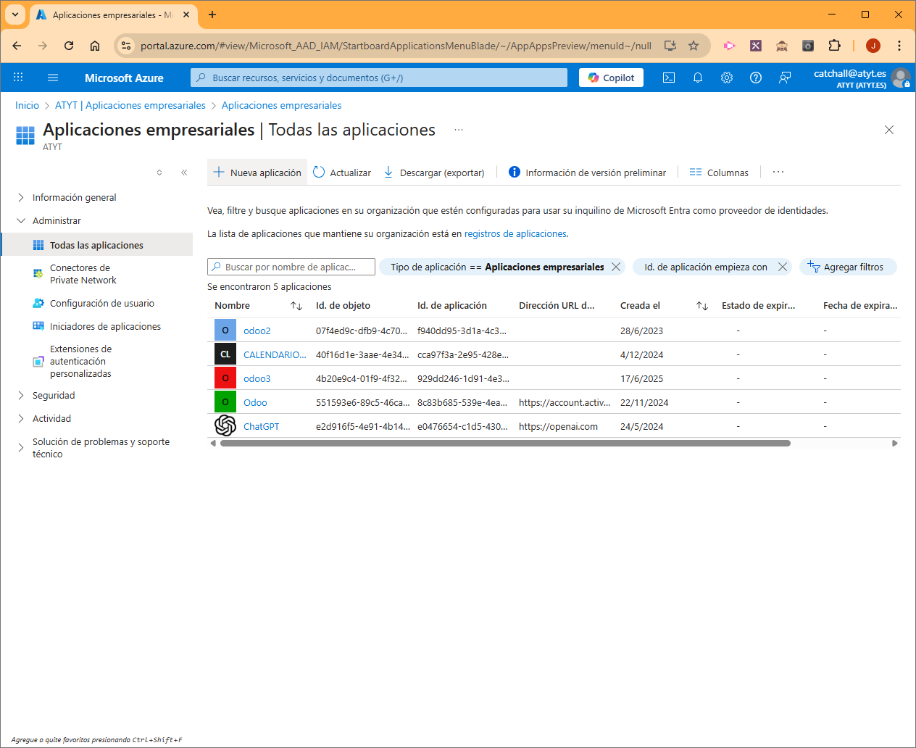Open the odoo2 application link

tap(257, 331)
